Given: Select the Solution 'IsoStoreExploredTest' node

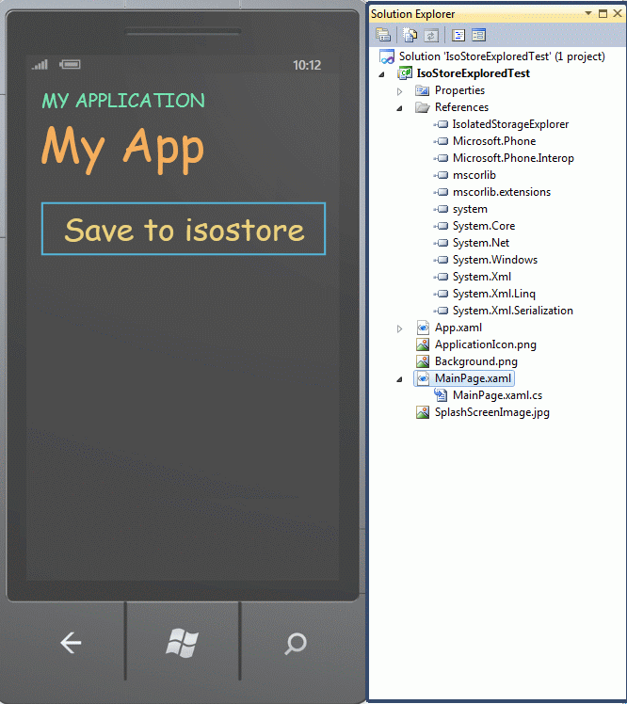Looking at the screenshot, I should pos(502,56).
